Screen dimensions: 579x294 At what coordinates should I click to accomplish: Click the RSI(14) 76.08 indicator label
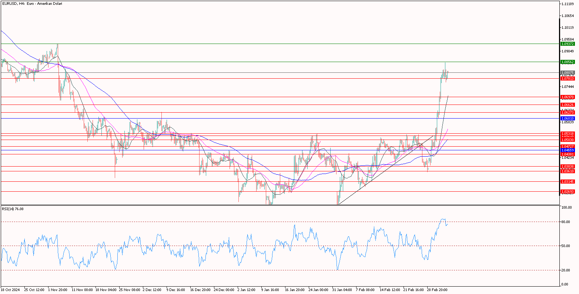click(13, 209)
